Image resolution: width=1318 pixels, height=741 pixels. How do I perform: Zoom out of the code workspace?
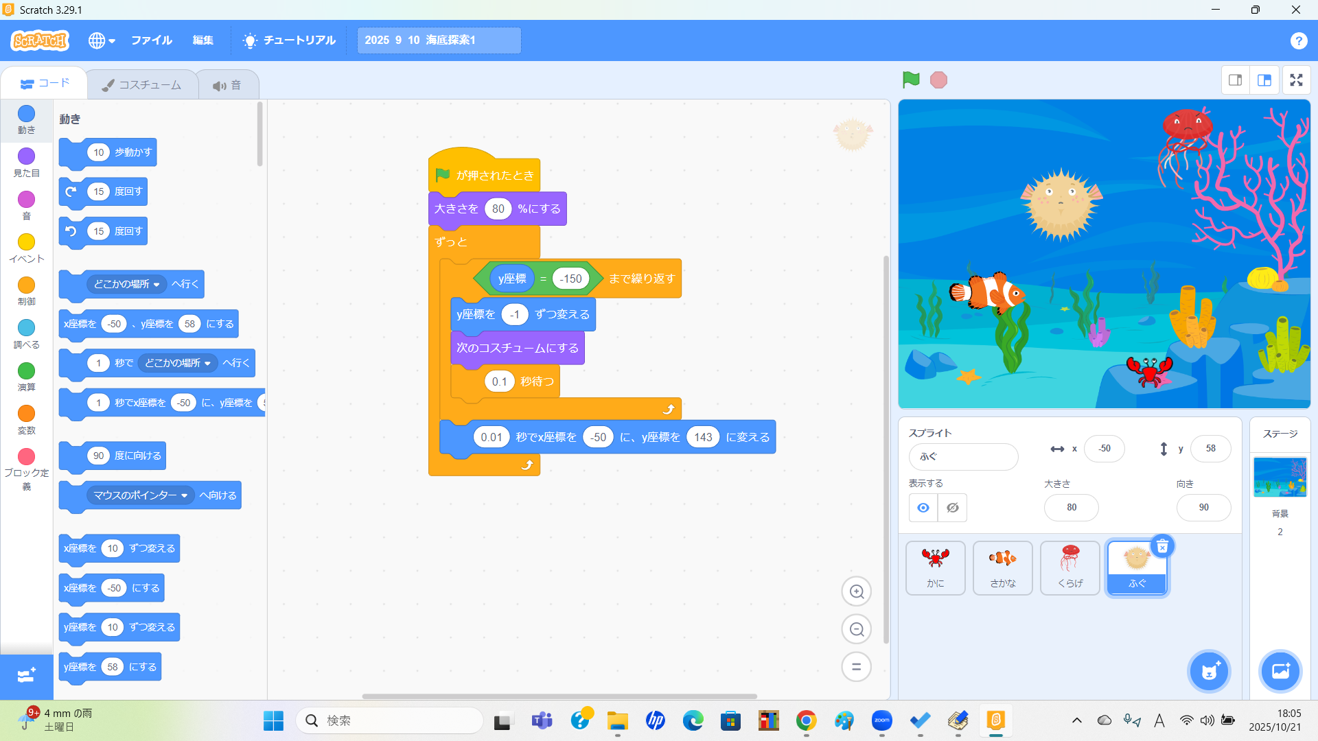click(856, 629)
